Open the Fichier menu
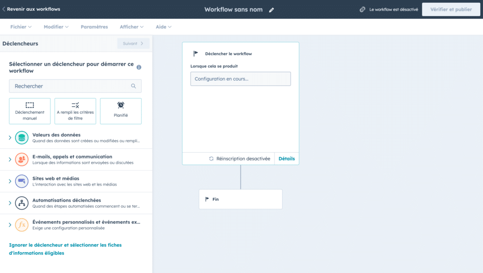This screenshot has height=273, width=483. click(x=21, y=27)
